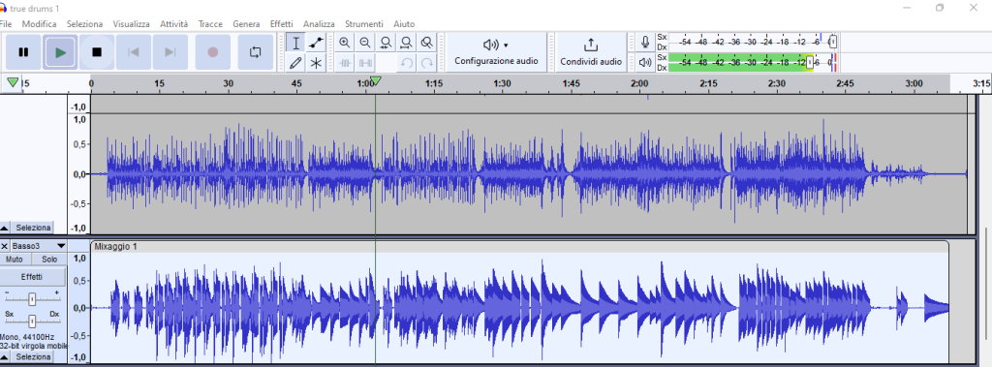Click the green playhead marker on ruler

click(376, 81)
